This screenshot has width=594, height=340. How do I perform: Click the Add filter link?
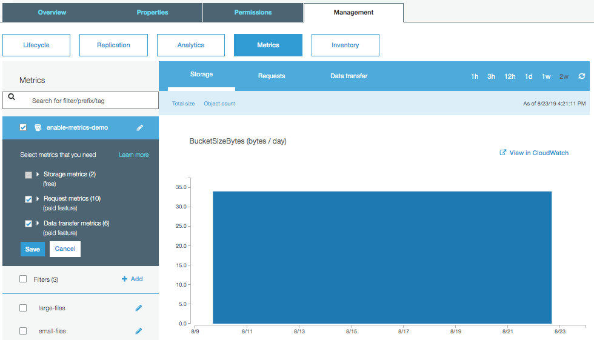click(136, 279)
